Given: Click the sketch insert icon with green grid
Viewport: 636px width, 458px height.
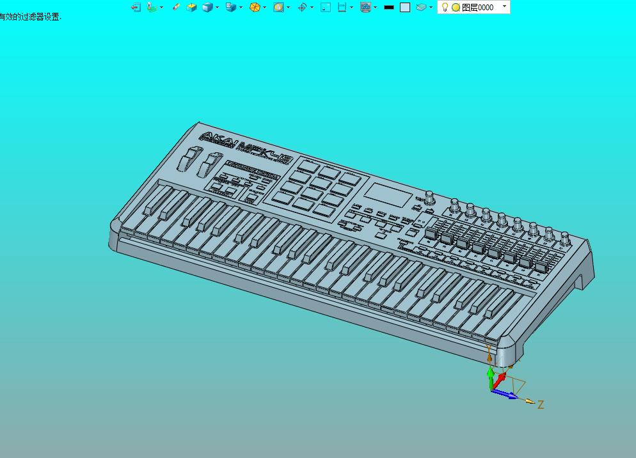Looking at the screenshot, I should [152, 7].
